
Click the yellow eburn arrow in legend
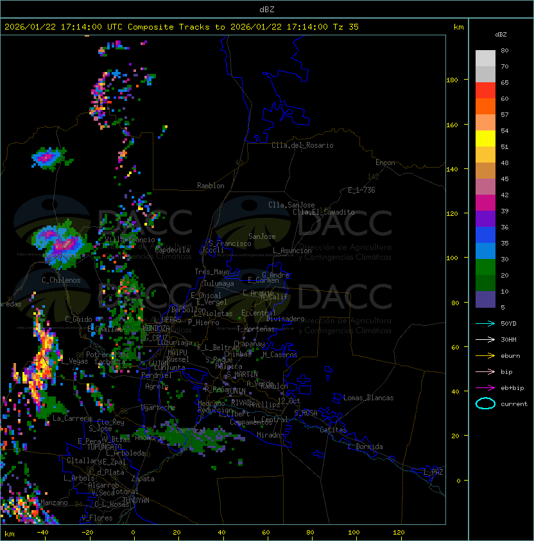tap(485, 356)
